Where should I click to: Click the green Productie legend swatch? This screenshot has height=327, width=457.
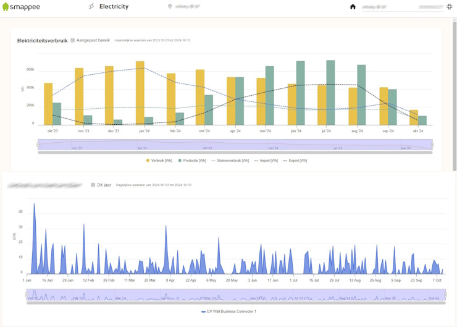pyautogui.click(x=180, y=161)
